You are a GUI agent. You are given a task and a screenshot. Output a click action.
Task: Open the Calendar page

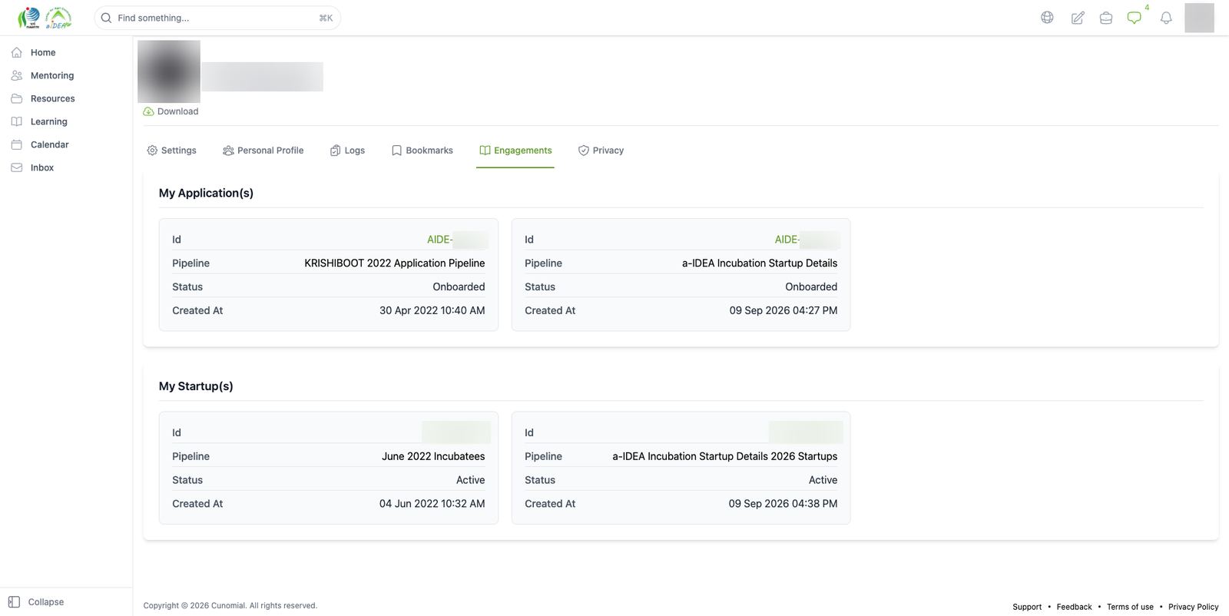pyautogui.click(x=49, y=144)
